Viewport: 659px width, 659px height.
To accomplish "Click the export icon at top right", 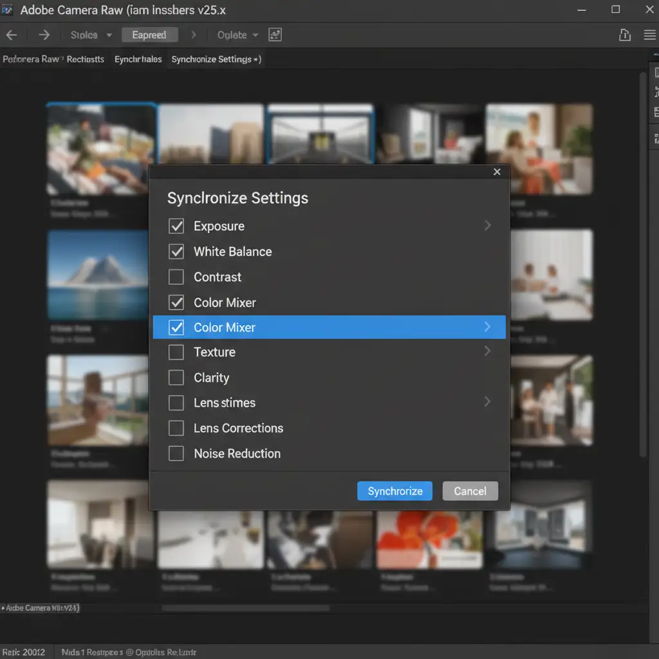I will (x=624, y=35).
